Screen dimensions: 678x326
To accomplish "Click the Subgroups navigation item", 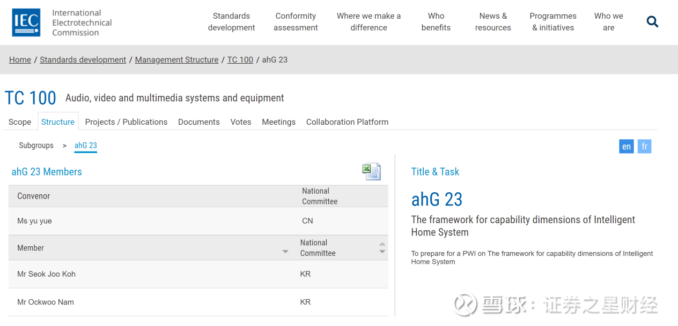I will point(36,146).
